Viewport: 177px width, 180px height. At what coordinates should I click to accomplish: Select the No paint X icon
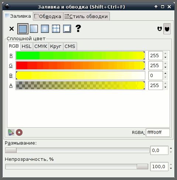click(x=11, y=29)
